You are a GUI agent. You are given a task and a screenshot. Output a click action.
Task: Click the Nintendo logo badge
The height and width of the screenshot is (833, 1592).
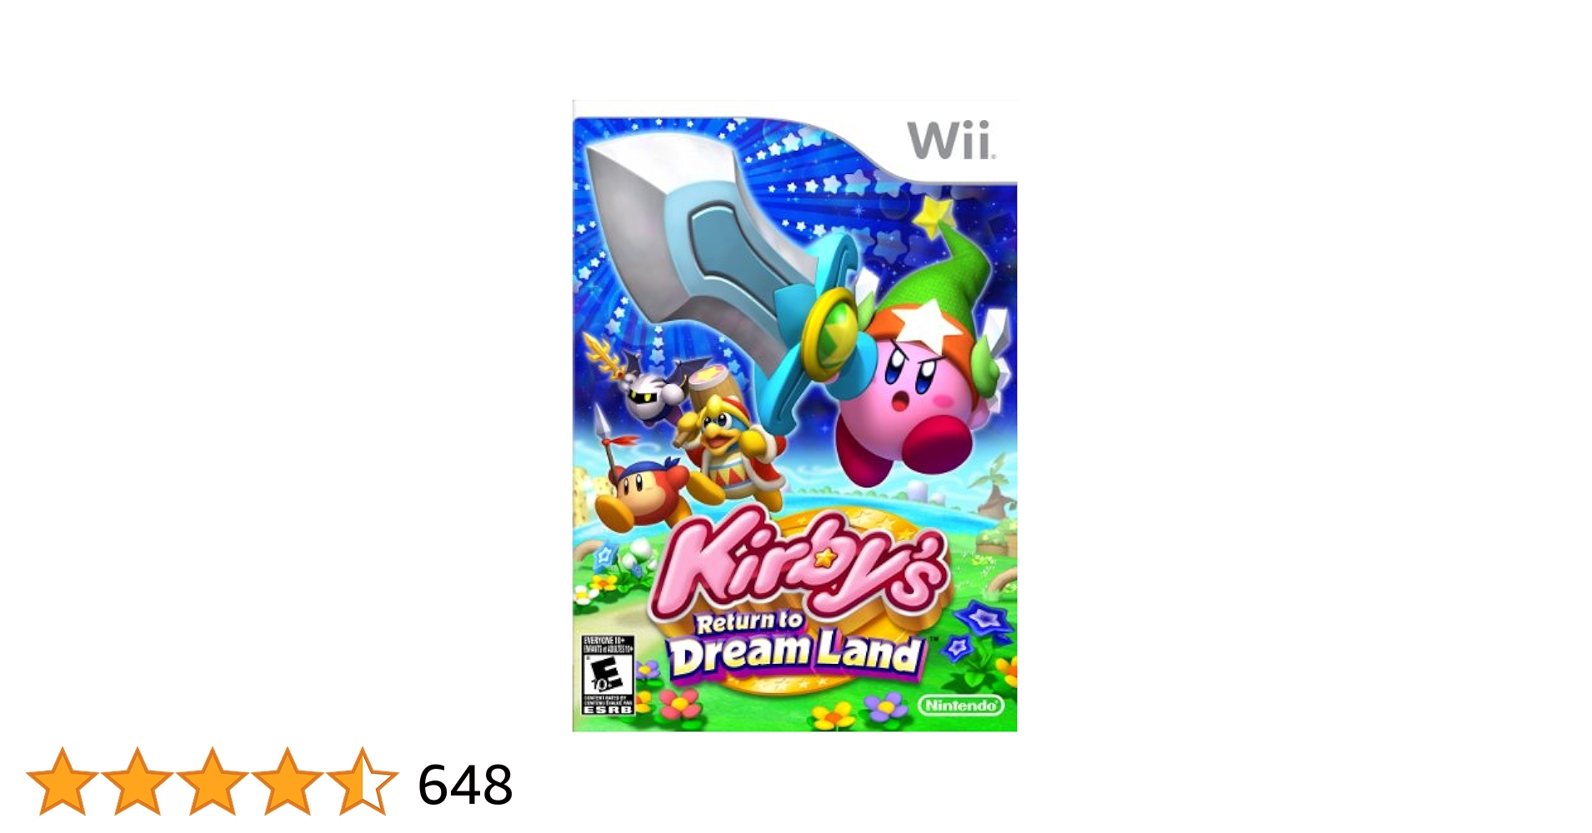(x=961, y=706)
